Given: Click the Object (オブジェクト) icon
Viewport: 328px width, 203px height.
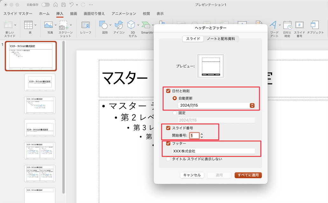Looking at the screenshot, I should pyautogui.click(x=315, y=25).
